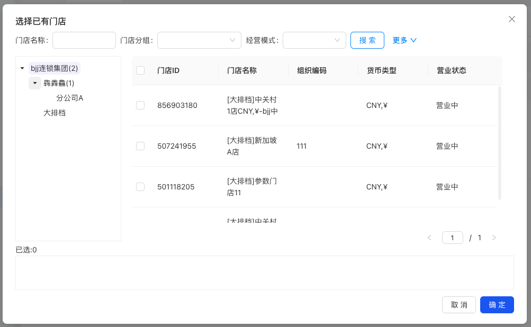Image resolution: width=531 pixels, height=327 pixels.
Task: Go to next page arrow
Action: point(494,238)
